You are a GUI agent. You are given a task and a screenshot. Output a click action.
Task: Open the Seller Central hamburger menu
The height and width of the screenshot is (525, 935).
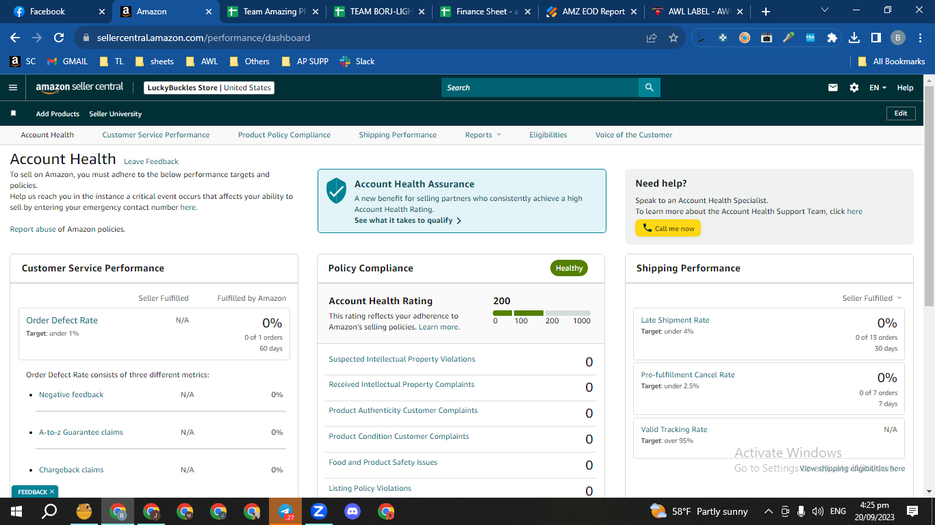pyautogui.click(x=13, y=87)
